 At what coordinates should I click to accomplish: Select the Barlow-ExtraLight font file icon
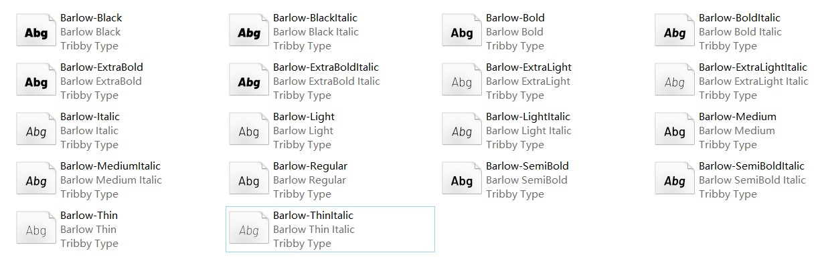(462, 81)
